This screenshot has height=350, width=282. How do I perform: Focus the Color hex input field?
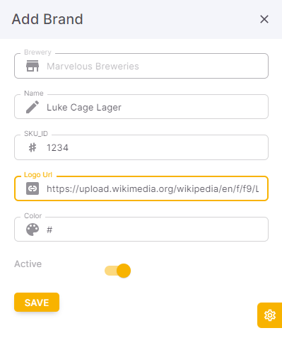tap(141, 230)
